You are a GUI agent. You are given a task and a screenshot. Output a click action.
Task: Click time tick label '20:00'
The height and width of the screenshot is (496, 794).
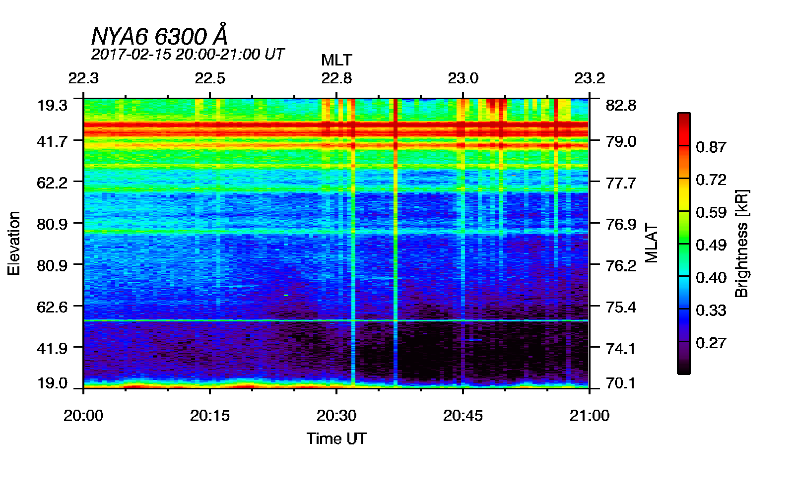pyautogui.click(x=83, y=416)
